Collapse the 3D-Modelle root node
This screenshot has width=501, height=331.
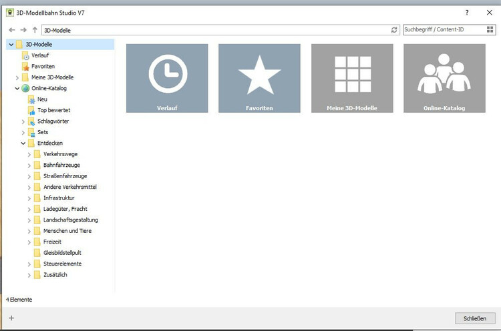[11, 45]
